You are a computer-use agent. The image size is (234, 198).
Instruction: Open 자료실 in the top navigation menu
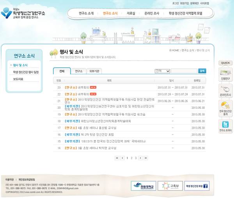tap(131, 13)
